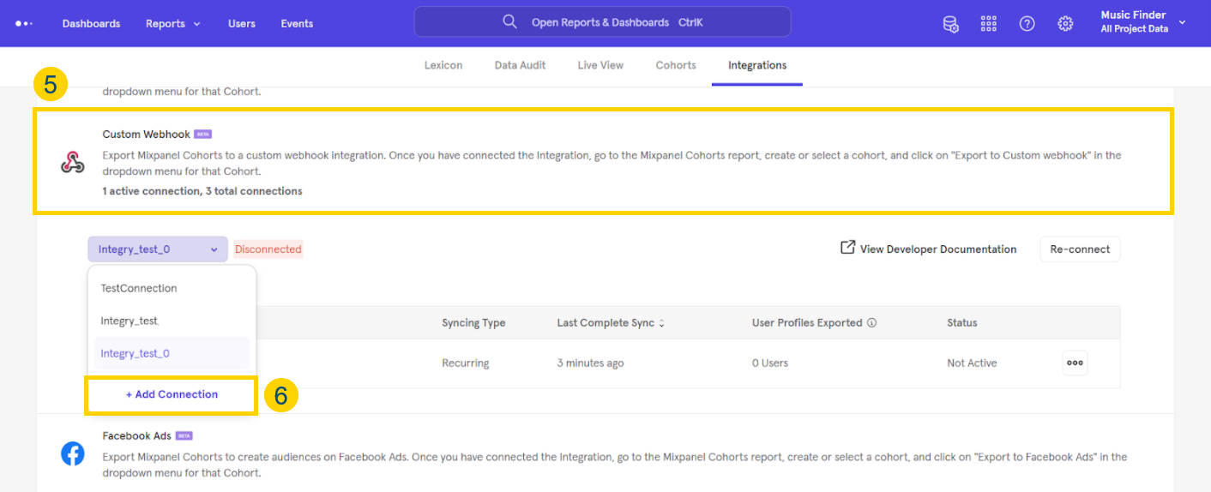Open the three-dot row actions menu

point(1075,363)
